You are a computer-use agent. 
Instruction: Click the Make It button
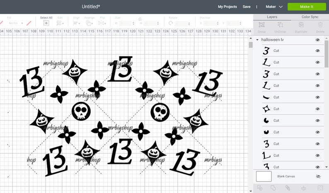point(307,7)
